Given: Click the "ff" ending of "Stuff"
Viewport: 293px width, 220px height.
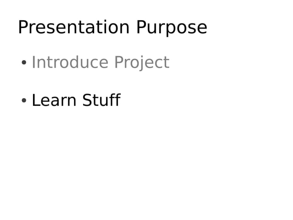Looking at the screenshot, I should click(x=115, y=100).
